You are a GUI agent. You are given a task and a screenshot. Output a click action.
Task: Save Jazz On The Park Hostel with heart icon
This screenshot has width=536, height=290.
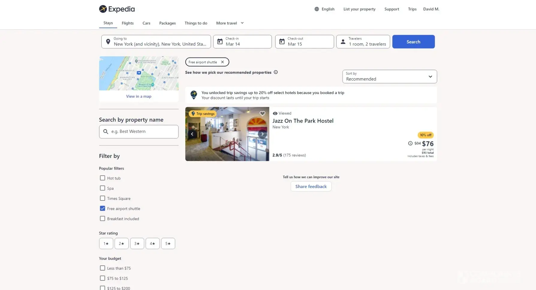tap(262, 114)
